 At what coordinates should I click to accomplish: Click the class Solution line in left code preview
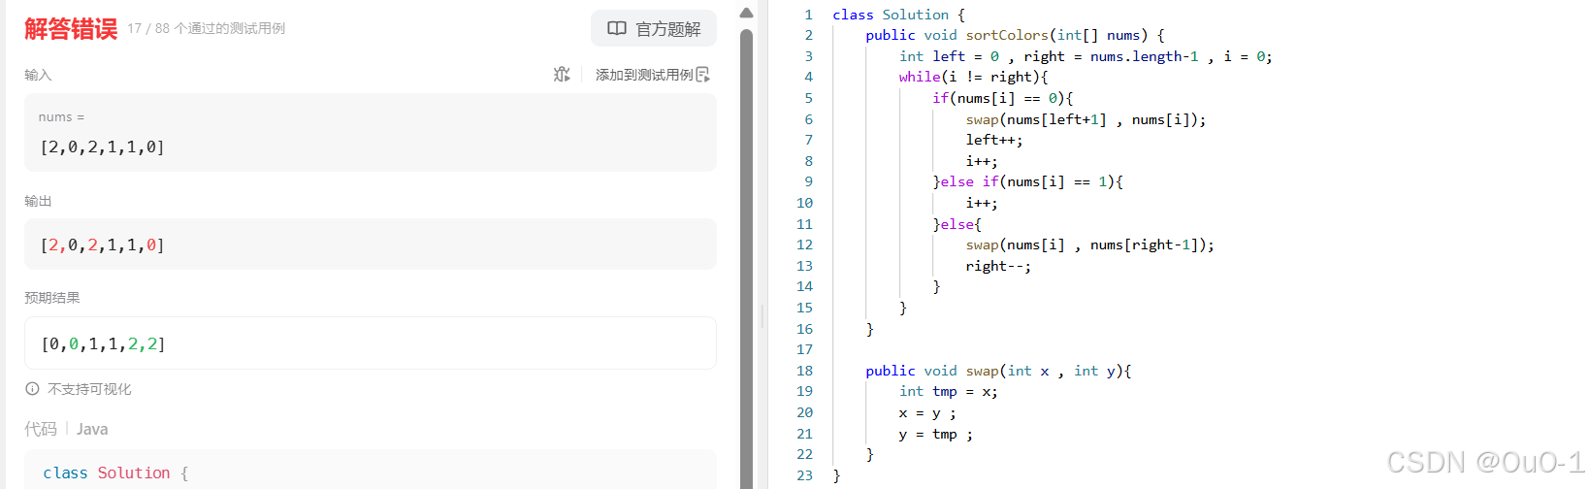(x=115, y=473)
